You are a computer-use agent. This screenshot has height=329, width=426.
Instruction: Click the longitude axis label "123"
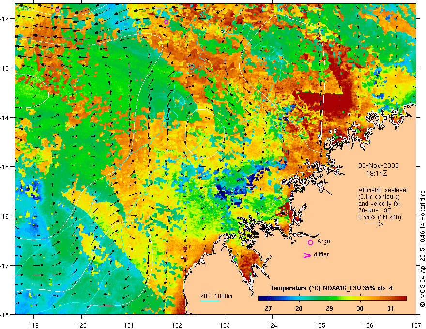pos(225,325)
